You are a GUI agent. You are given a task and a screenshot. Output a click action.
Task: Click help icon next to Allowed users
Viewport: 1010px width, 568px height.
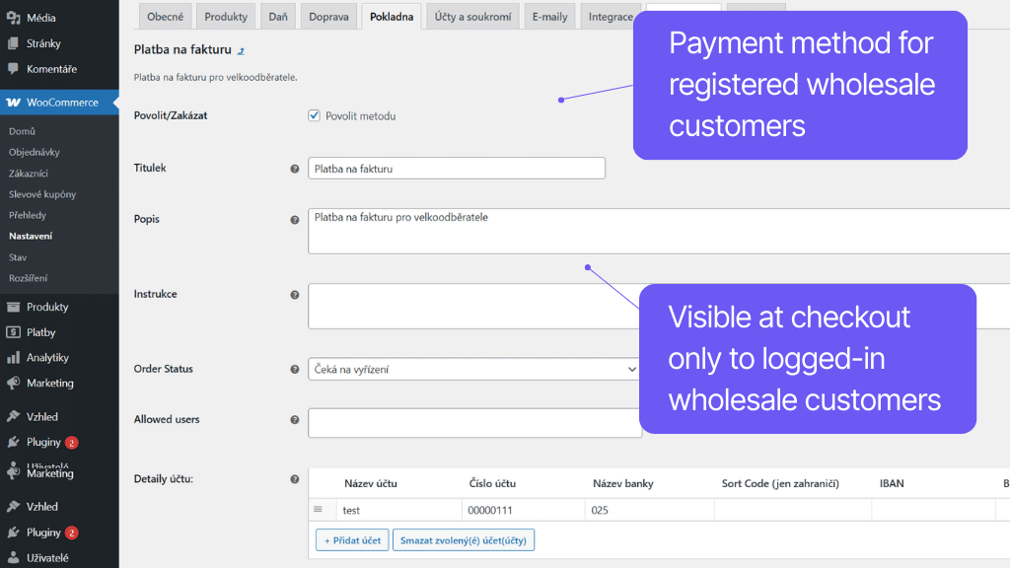294,420
